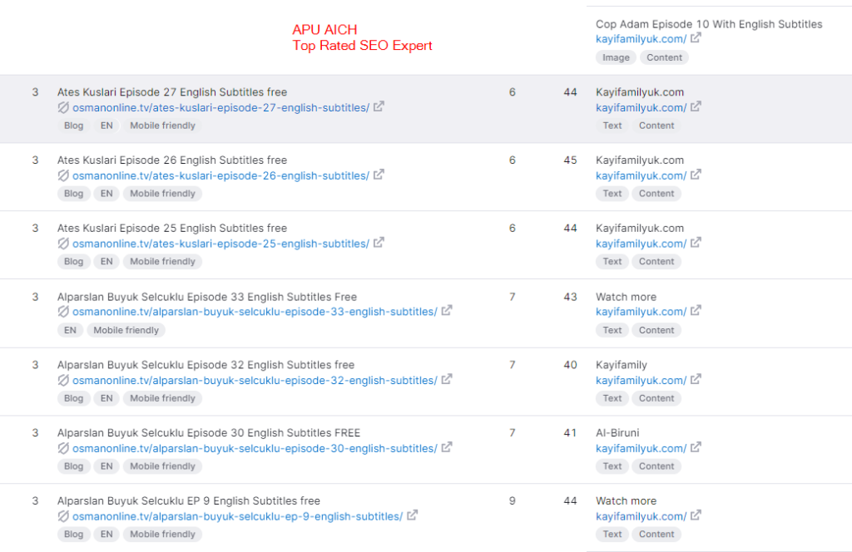The height and width of the screenshot is (552, 852).
Task: Open the Alparslan EP 9 subtitles URL
Action: [237, 517]
